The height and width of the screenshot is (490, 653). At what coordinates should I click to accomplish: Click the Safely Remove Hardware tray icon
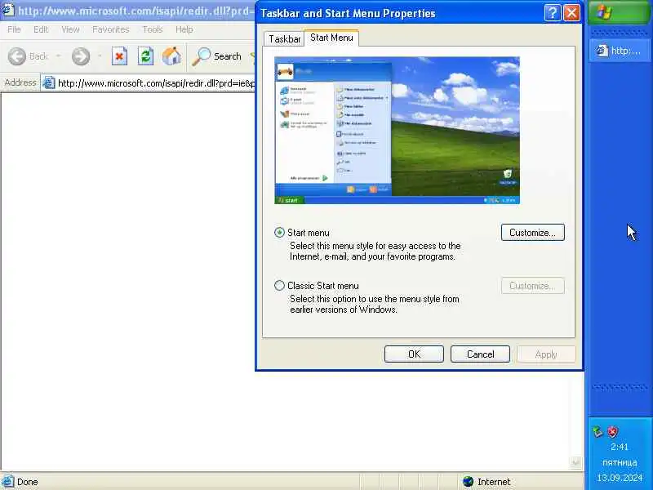coord(597,432)
